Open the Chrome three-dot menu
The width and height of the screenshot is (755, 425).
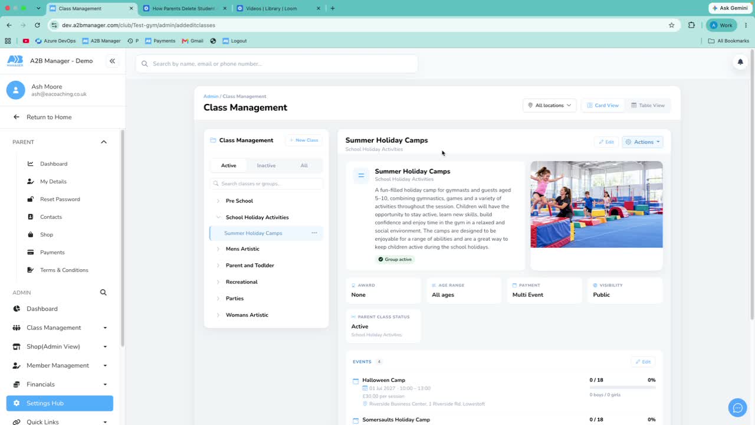pyautogui.click(x=746, y=25)
